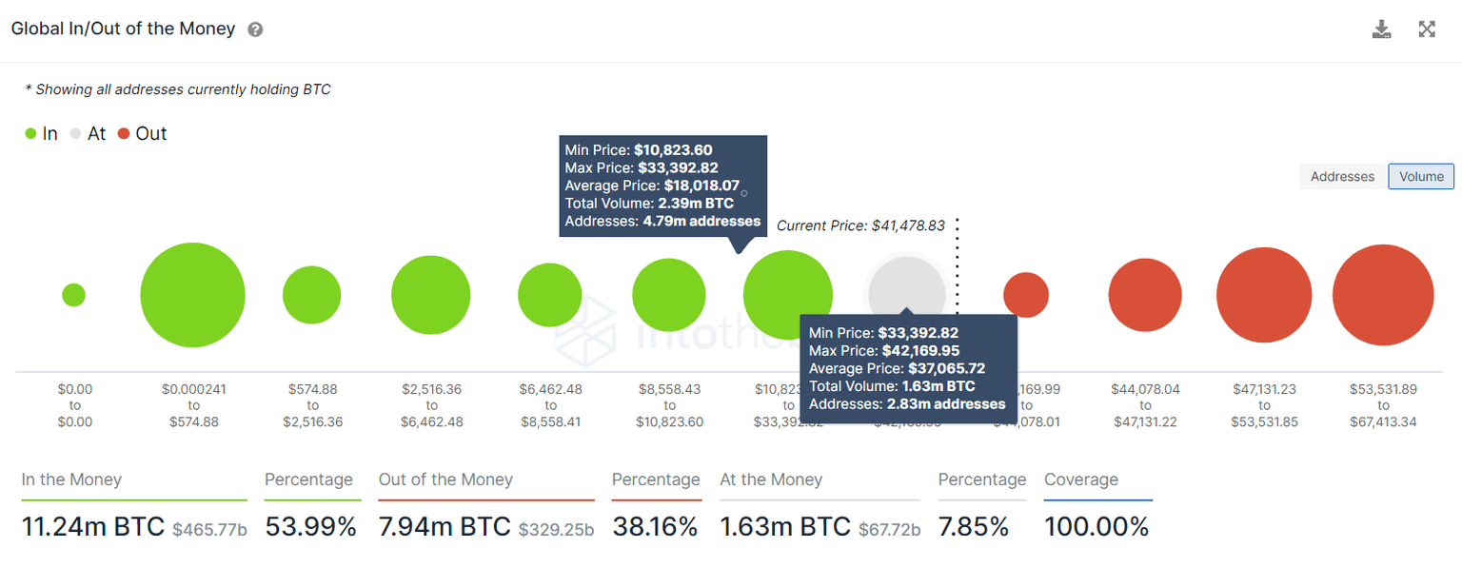Toggle the gray At legend item
Image resolution: width=1462 pixels, height=587 pixels.
click(x=88, y=134)
